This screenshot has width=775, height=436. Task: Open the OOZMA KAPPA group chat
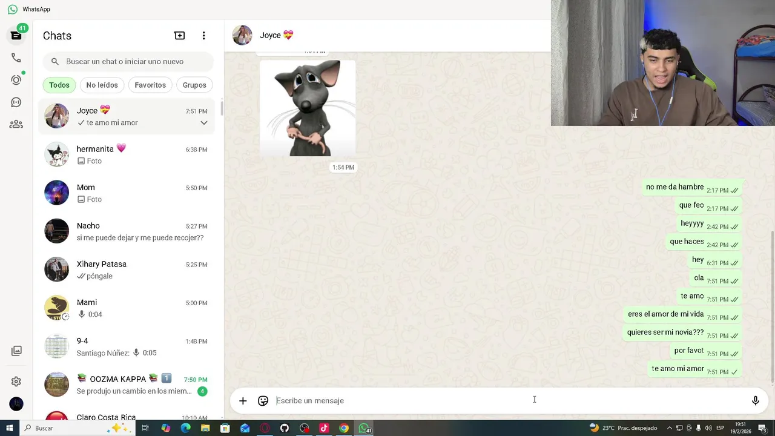(x=127, y=385)
